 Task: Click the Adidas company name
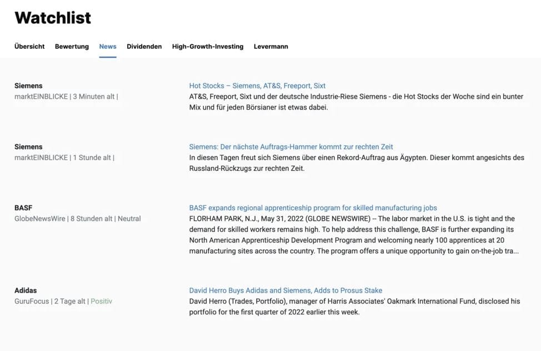point(24,290)
